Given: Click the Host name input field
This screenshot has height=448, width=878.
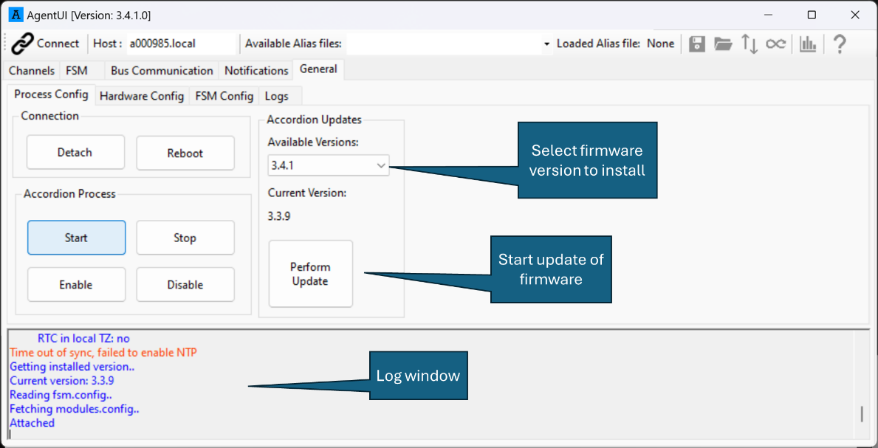Looking at the screenshot, I should (181, 44).
